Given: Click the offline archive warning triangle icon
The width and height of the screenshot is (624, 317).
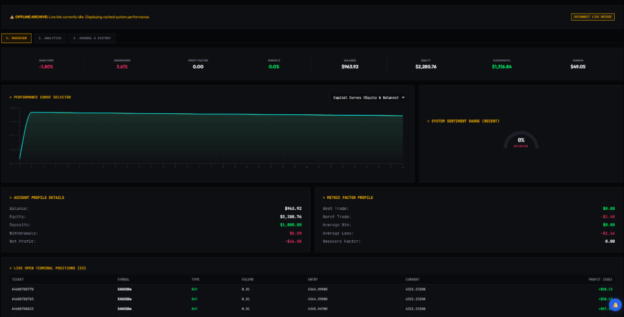Looking at the screenshot, I should 12,17.
